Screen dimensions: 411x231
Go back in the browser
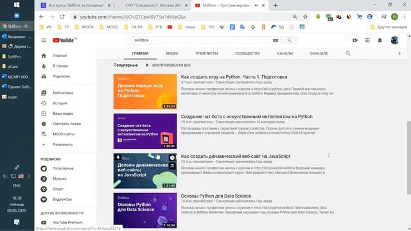pos(41,17)
